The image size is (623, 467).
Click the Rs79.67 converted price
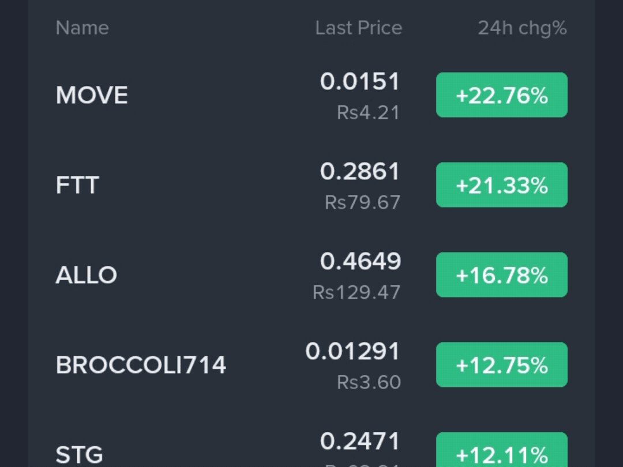point(362,202)
